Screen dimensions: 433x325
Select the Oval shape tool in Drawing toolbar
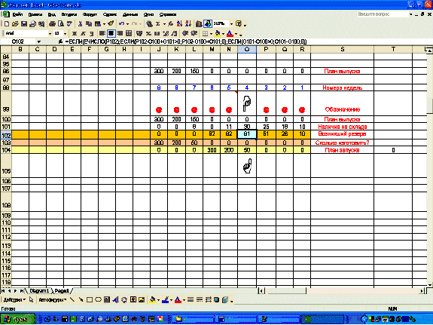pos(99,299)
